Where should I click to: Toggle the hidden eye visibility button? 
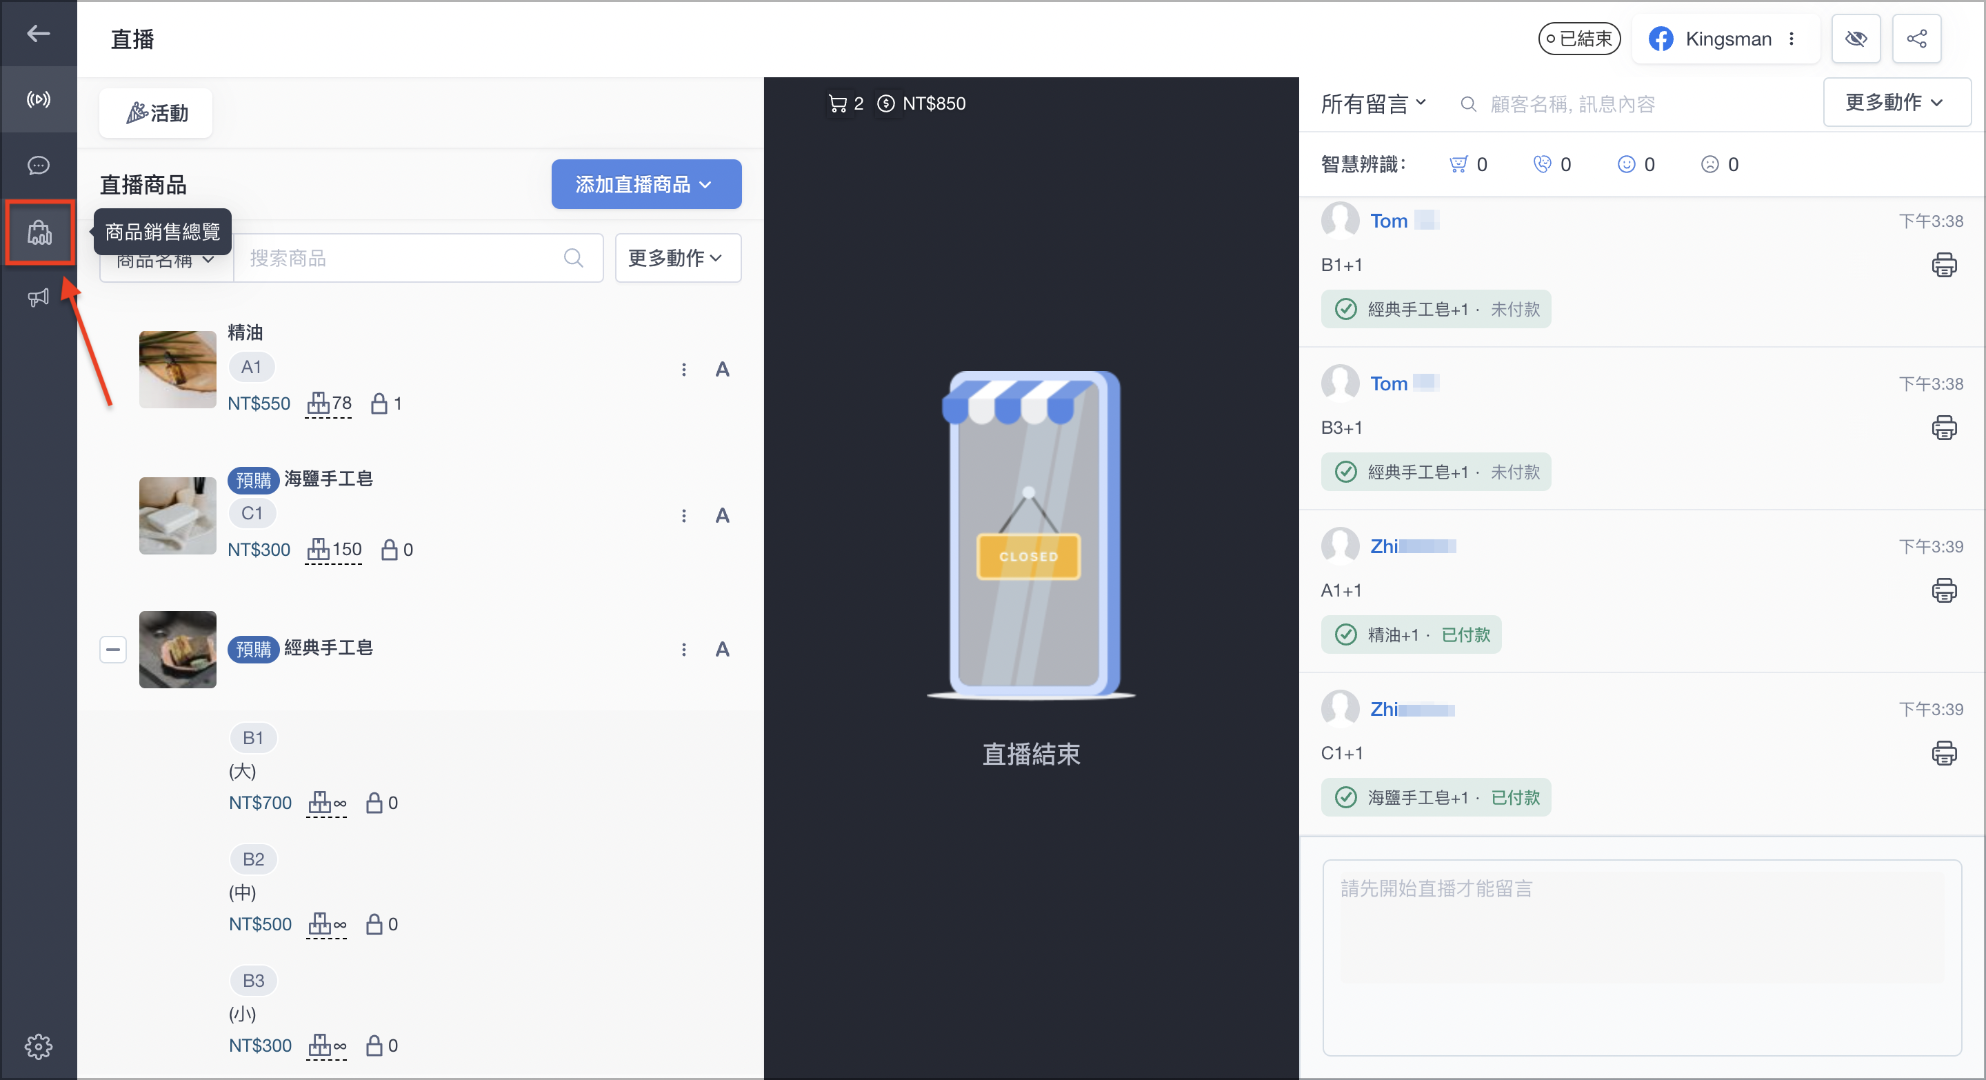[x=1856, y=39]
